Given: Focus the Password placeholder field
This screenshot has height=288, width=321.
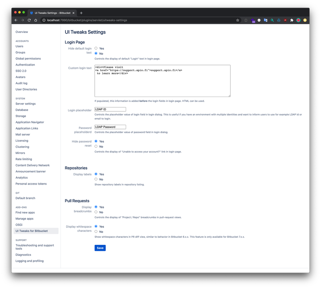Looking at the screenshot, I should (110, 127).
